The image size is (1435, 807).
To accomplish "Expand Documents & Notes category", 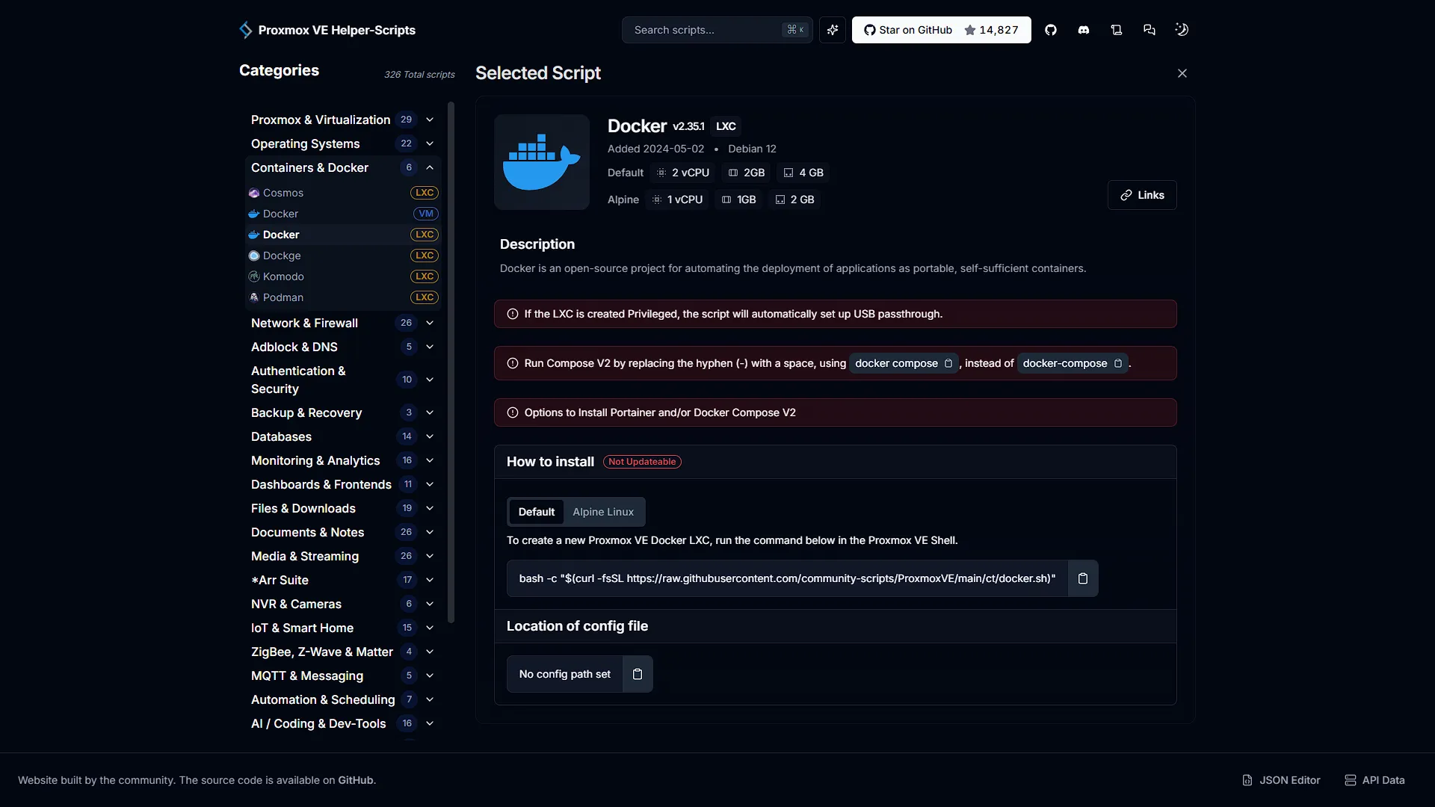I will tap(343, 532).
